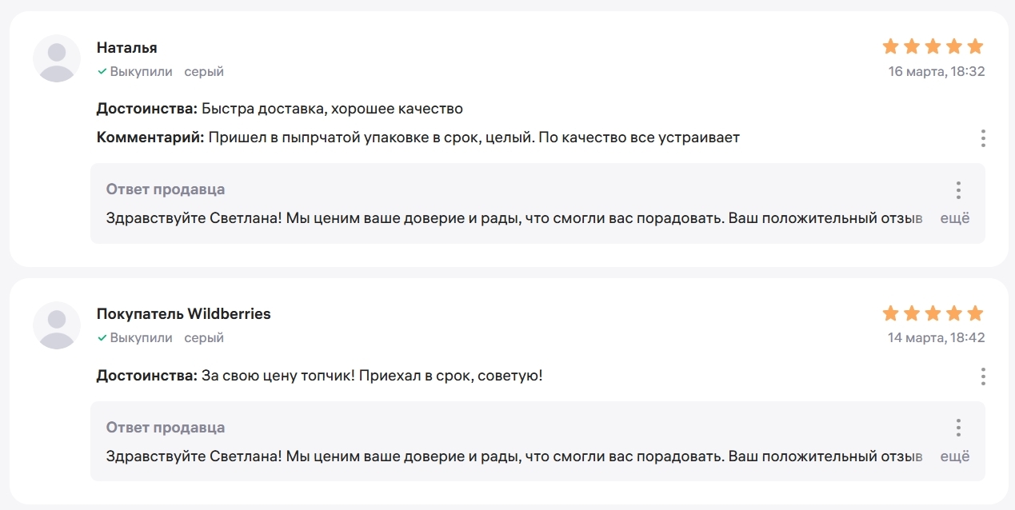Click the name Покупатель Wildberries
This screenshot has width=1015, height=510.
click(x=184, y=314)
